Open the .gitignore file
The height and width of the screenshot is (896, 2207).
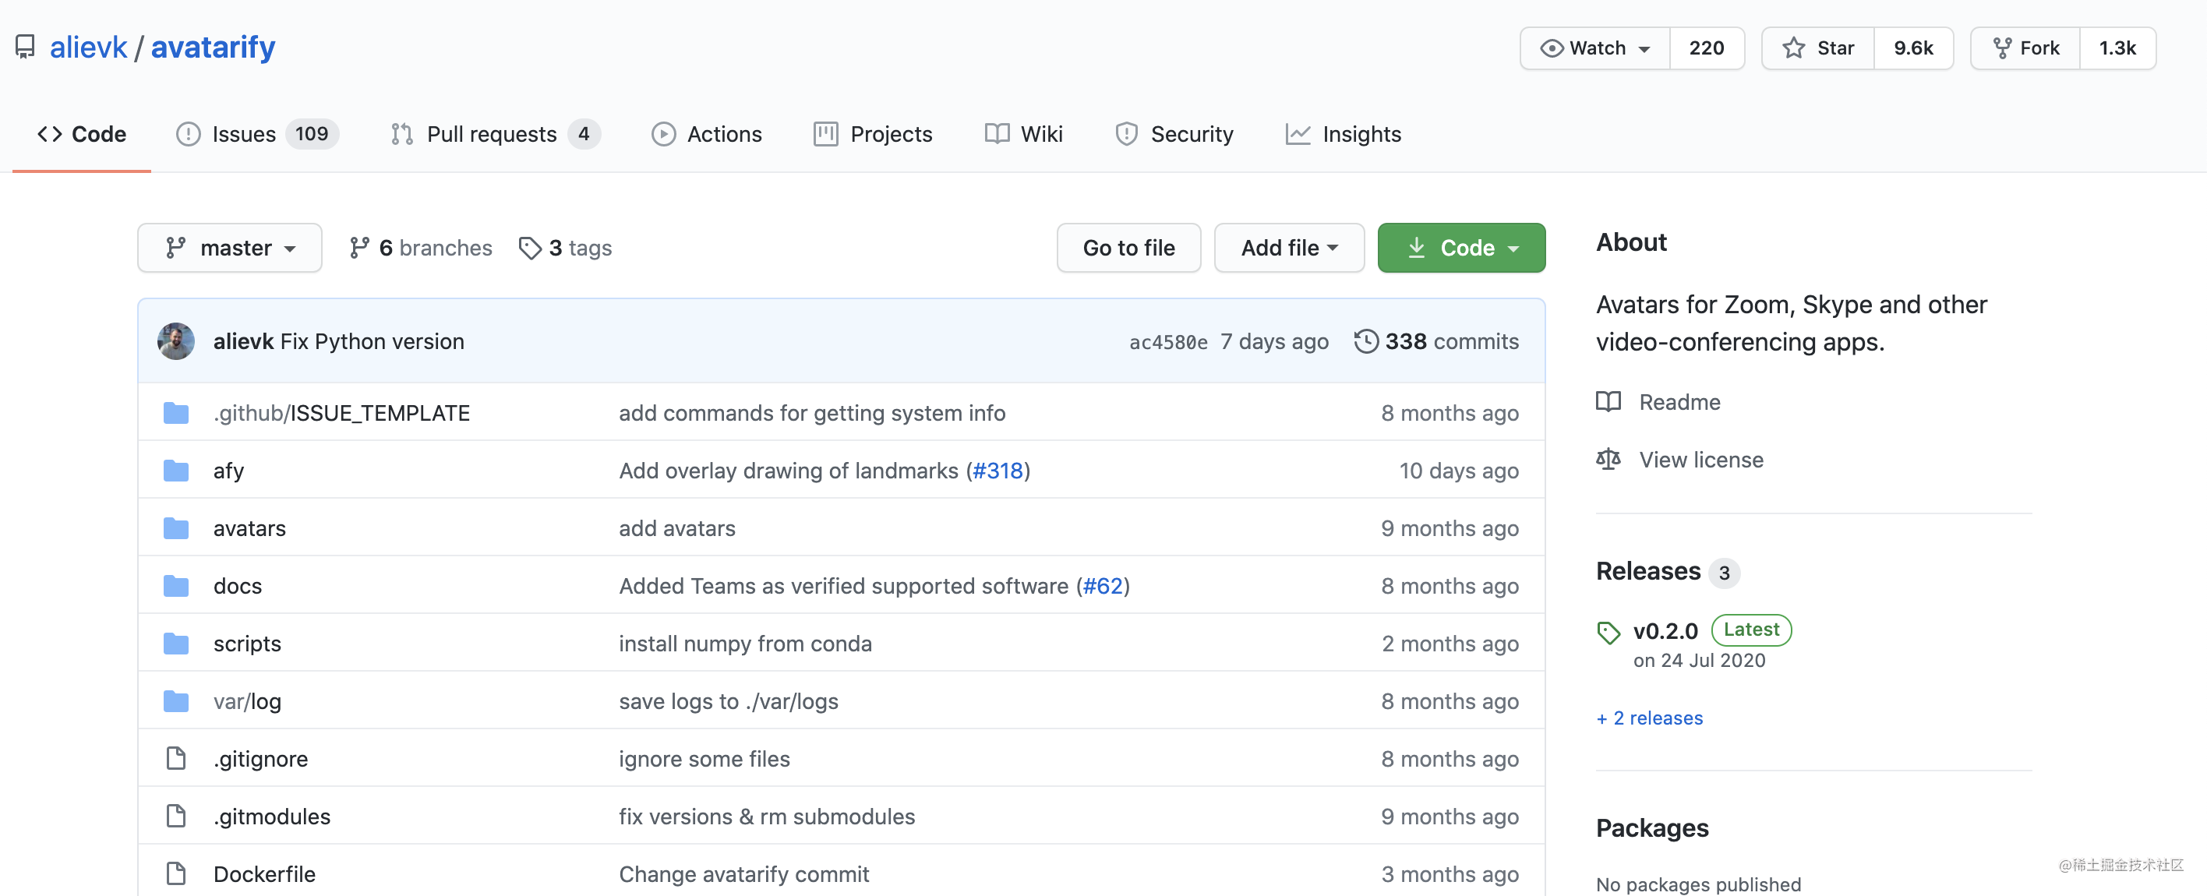(x=260, y=759)
